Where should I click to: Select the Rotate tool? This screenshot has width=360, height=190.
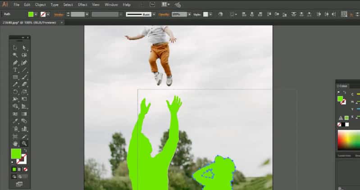[15, 92]
